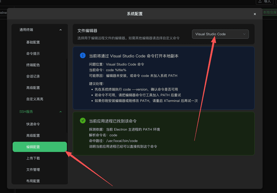Collapse the 通用终端 section chevron
This screenshot has width=277, height=193.
pos(61,30)
